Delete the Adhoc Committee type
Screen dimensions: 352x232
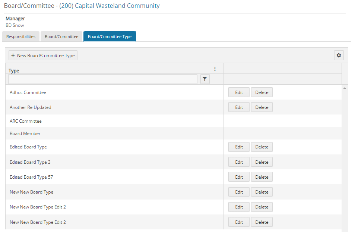pyautogui.click(x=262, y=92)
